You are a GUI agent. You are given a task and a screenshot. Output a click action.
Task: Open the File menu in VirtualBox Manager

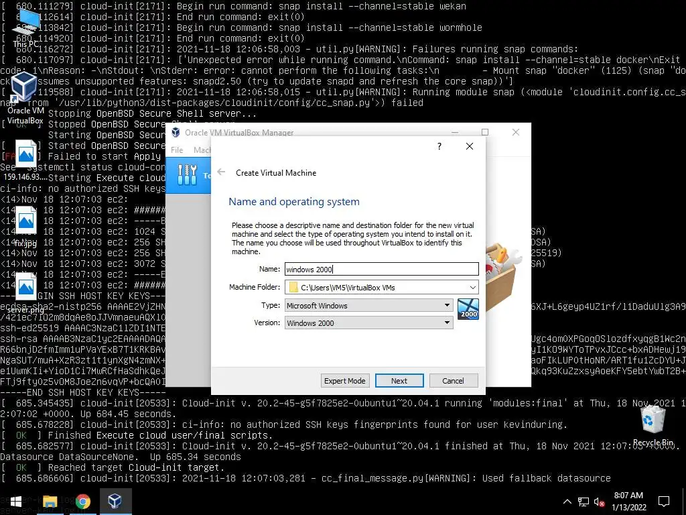pos(177,150)
